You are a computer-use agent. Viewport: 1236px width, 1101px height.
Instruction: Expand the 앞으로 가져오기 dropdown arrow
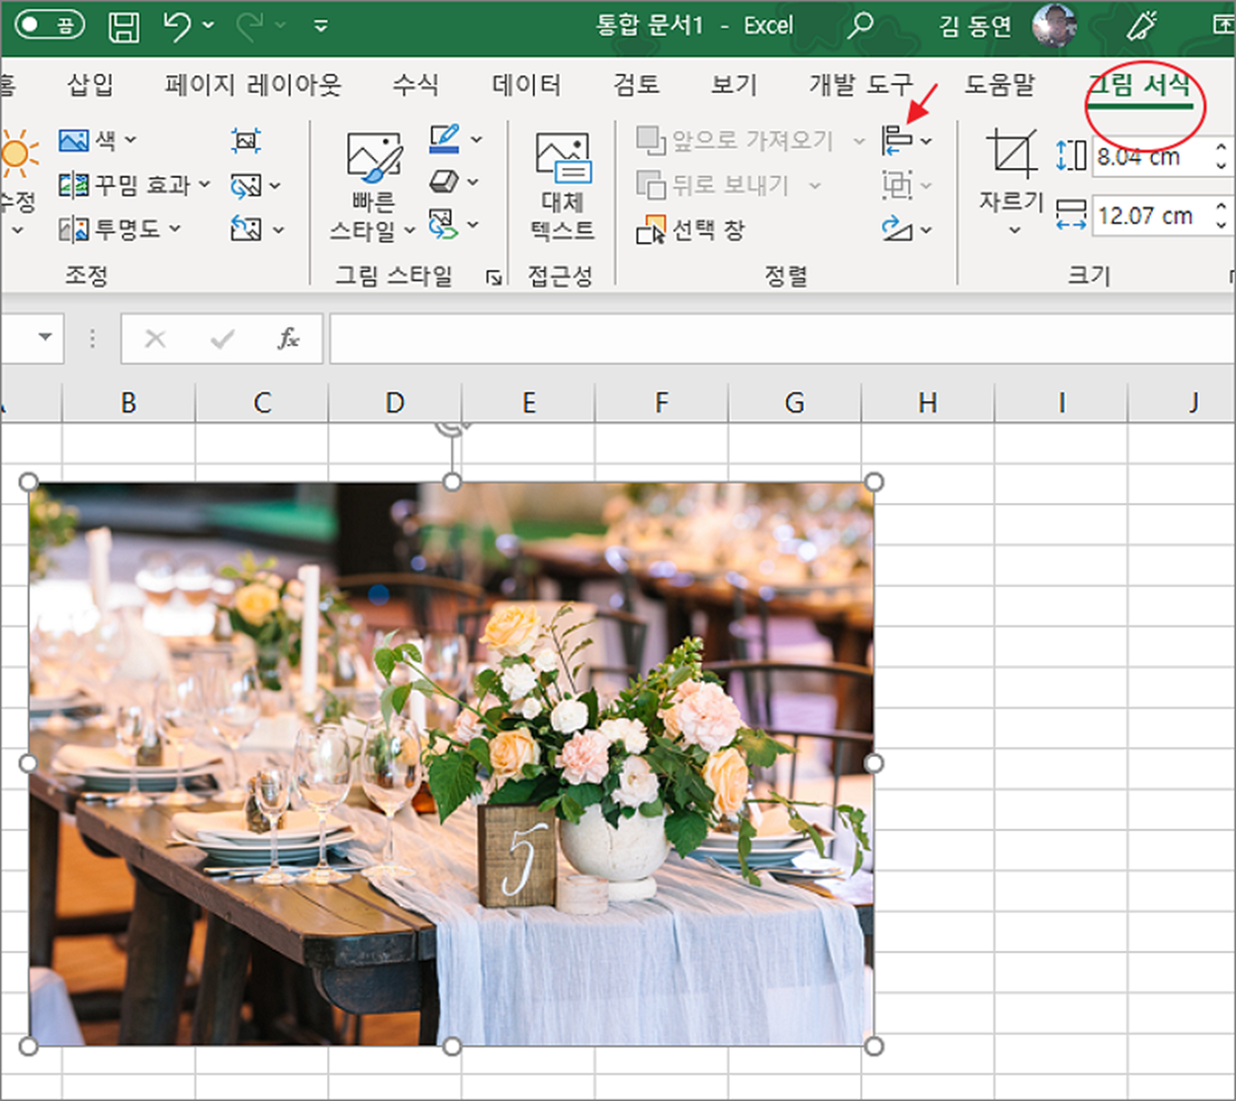click(859, 141)
